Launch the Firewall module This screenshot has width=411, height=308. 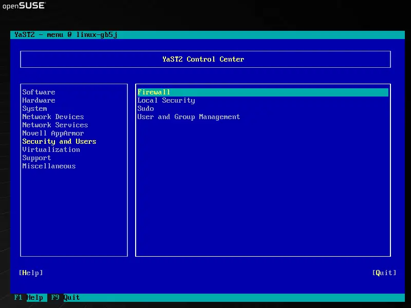[263, 92]
